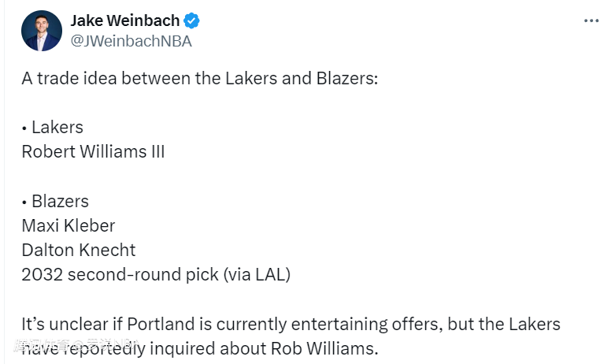Image resolution: width=604 pixels, height=364 pixels.
Task: Open the @JWeinbachNBA handle link
Action: pyautogui.click(x=131, y=41)
